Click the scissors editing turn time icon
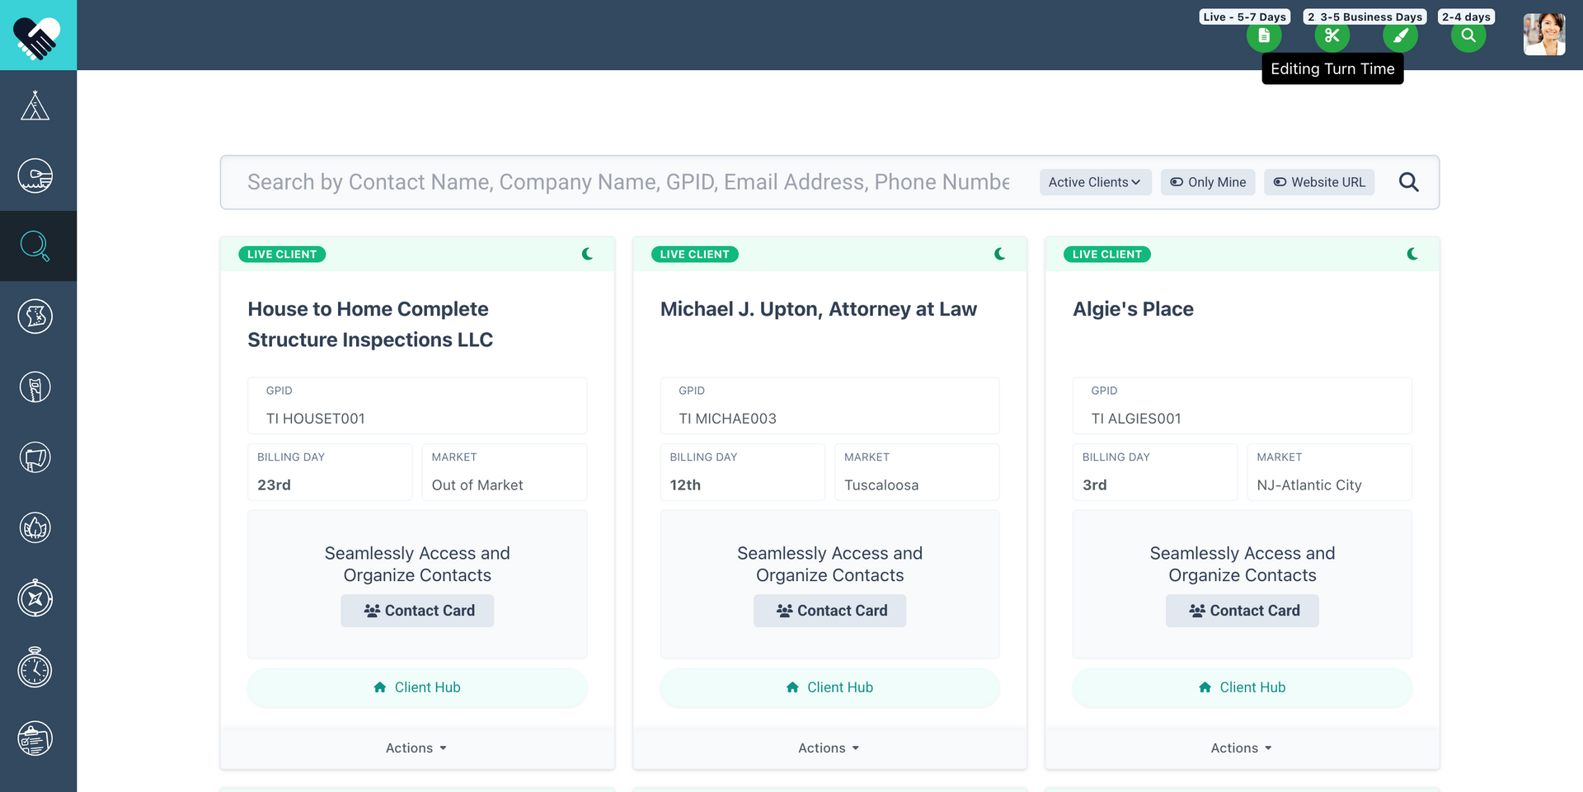 [x=1332, y=35]
